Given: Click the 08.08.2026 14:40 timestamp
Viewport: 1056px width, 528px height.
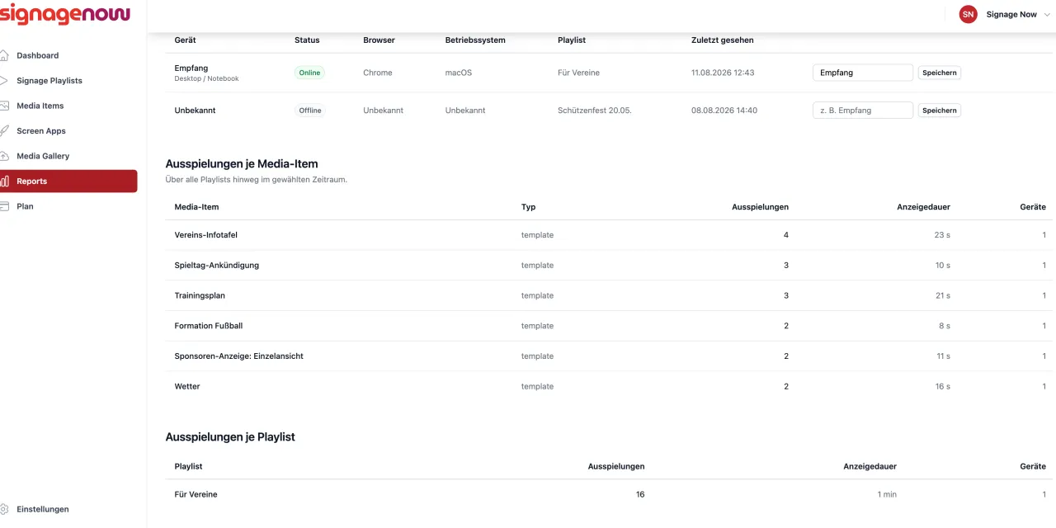Looking at the screenshot, I should coord(724,111).
